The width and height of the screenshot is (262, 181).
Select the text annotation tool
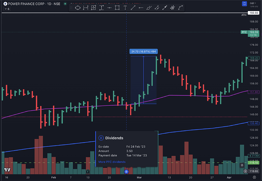(125, 8)
